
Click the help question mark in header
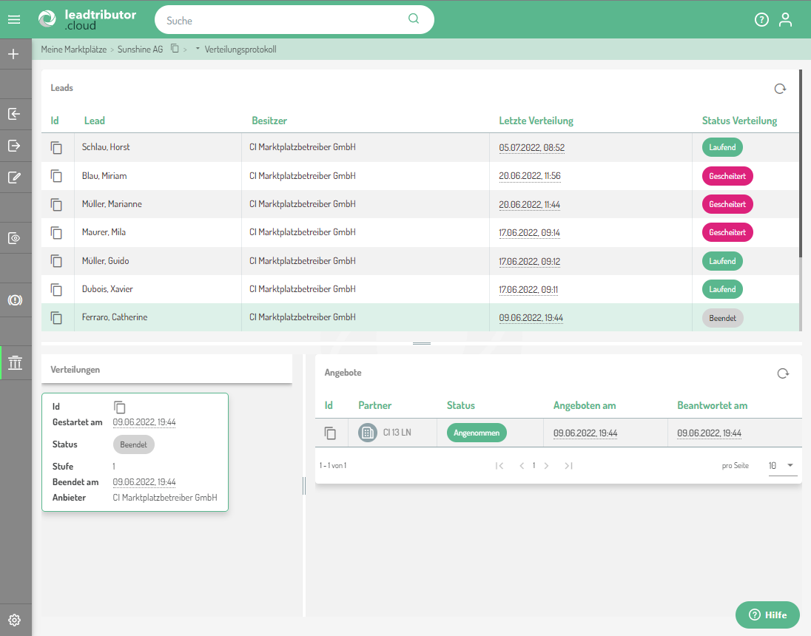point(761,20)
